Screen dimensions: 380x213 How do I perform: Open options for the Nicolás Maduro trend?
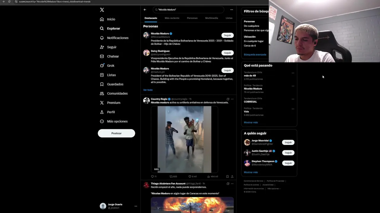pos(293,86)
